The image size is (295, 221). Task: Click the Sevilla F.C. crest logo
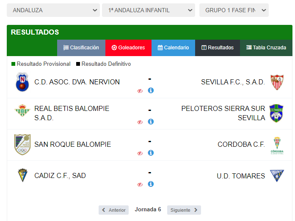click(x=277, y=82)
